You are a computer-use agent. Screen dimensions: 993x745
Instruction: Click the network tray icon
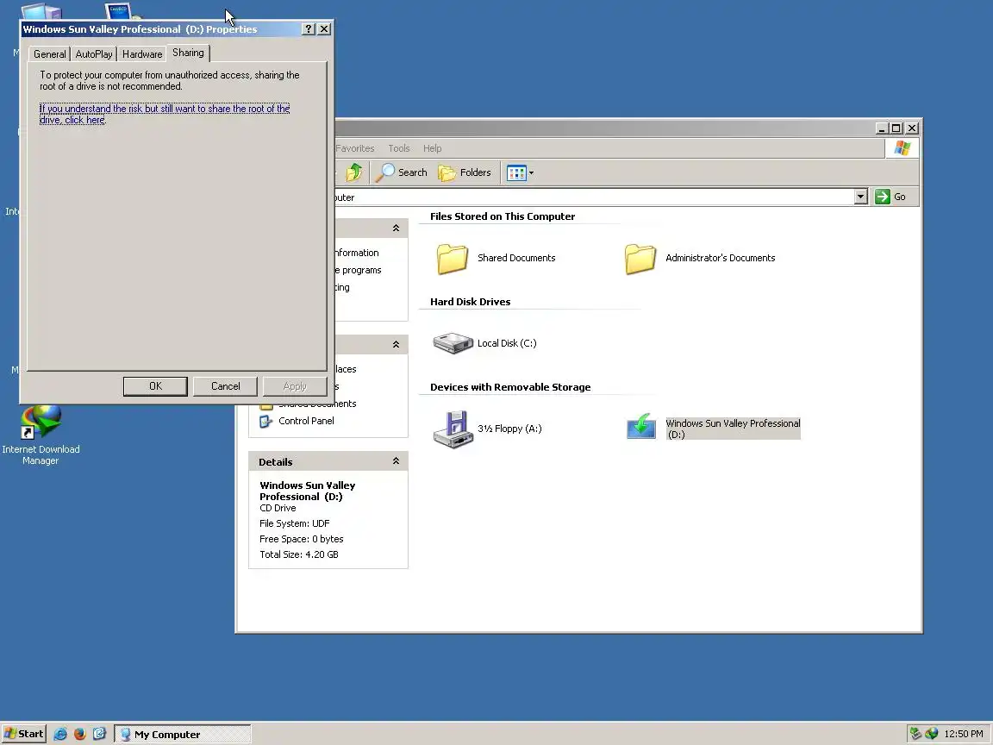(x=915, y=734)
